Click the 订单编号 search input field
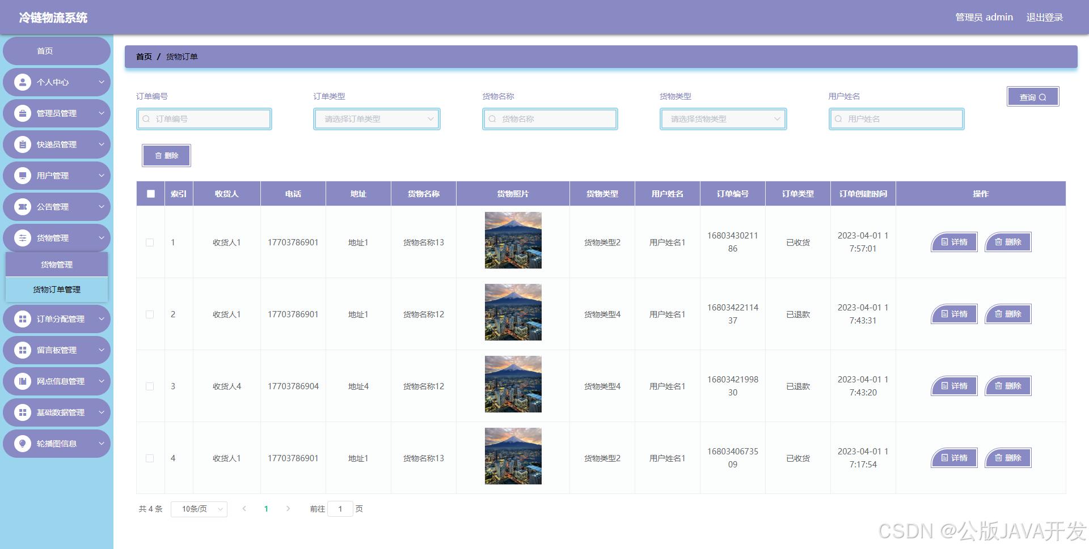Screen dimensions: 1089x549 pos(204,119)
